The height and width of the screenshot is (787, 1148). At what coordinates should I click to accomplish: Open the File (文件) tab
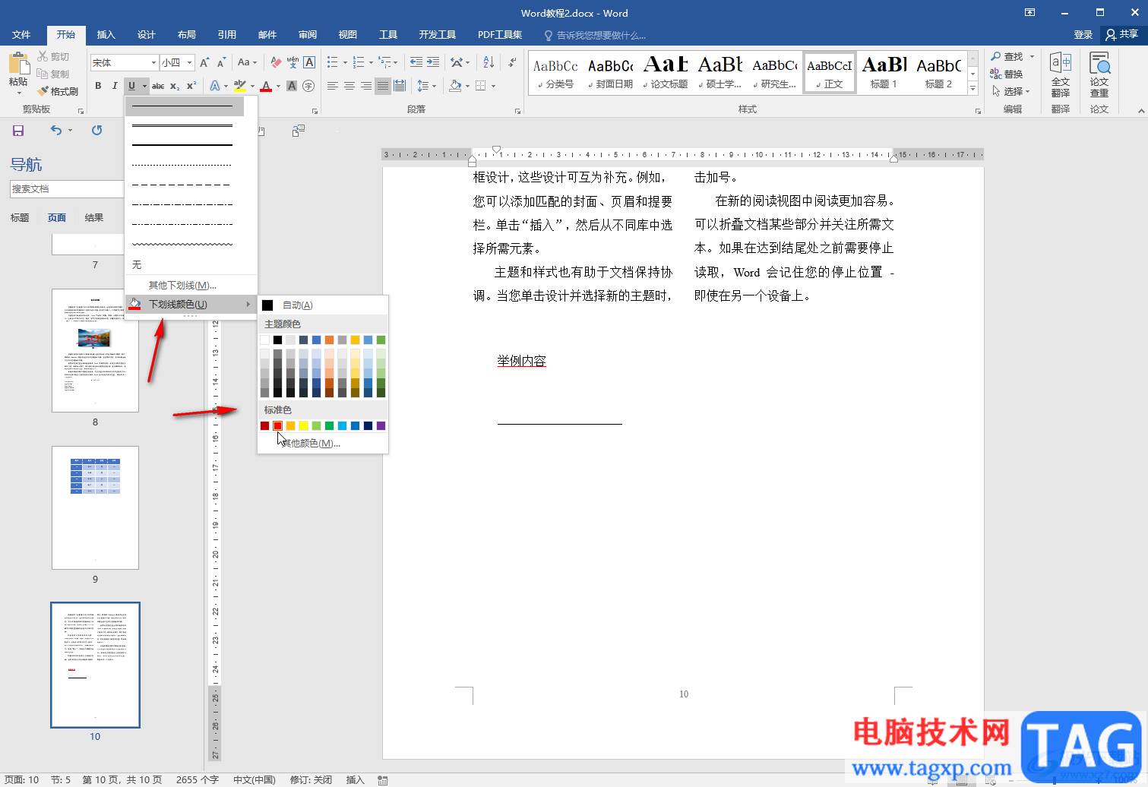pos(21,34)
